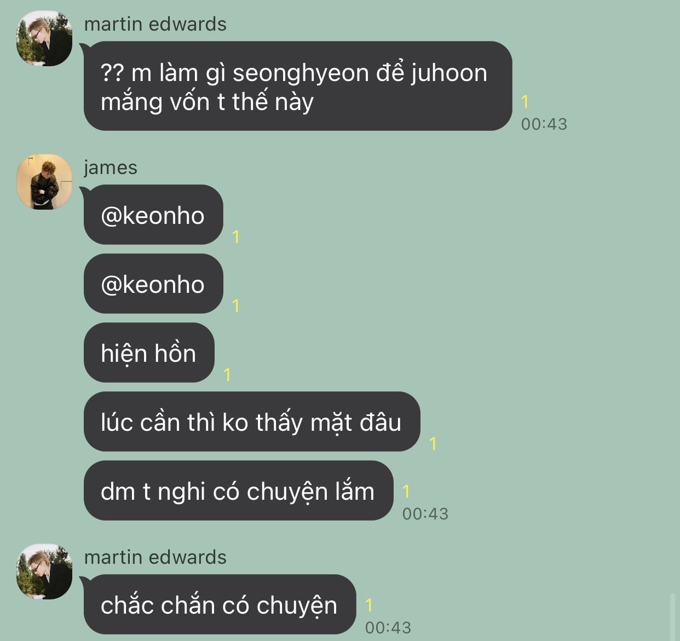Image resolution: width=680 pixels, height=641 pixels.
Task: Open james' profile picture
Action: tap(44, 182)
